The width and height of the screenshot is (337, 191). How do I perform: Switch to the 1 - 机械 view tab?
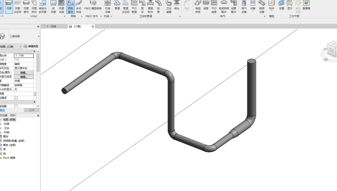click(x=51, y=27)
